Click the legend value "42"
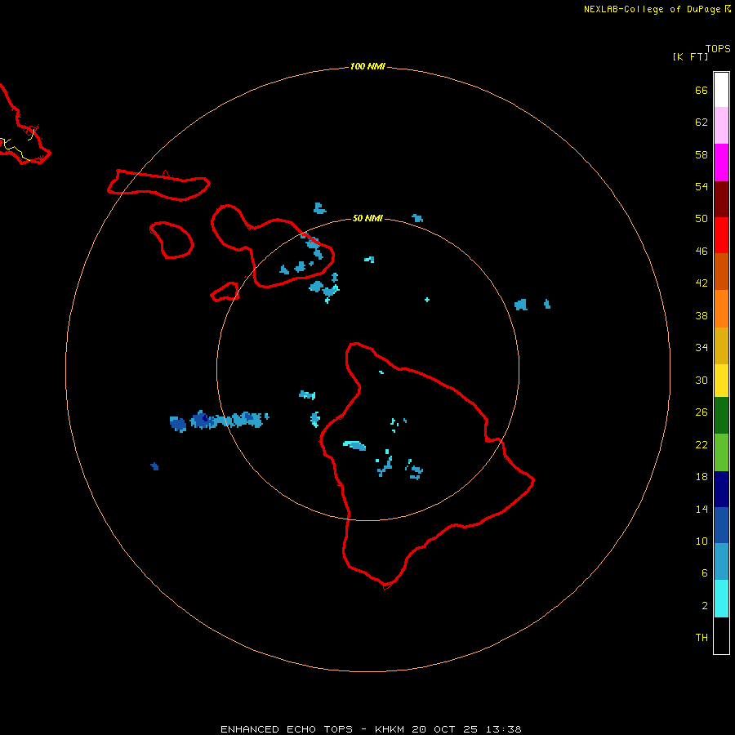This screenshot has width=735, height=735. [702, 283]
